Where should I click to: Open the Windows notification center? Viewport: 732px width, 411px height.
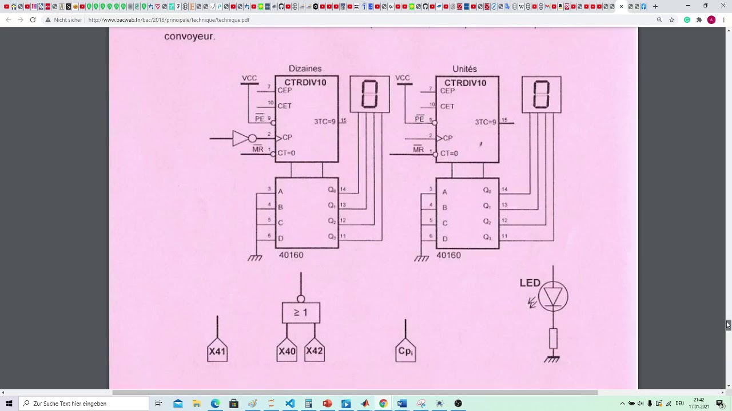(x=720, y=404)
